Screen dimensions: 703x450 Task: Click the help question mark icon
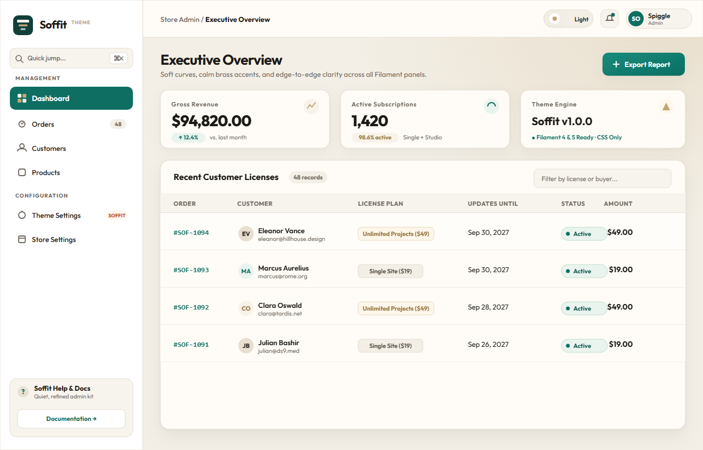click(23, 392)
